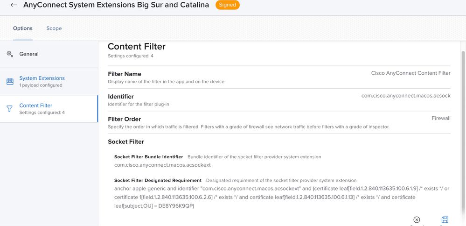Switch to the Scope tab
466x226 pixels.
click(x=54, y=28)
